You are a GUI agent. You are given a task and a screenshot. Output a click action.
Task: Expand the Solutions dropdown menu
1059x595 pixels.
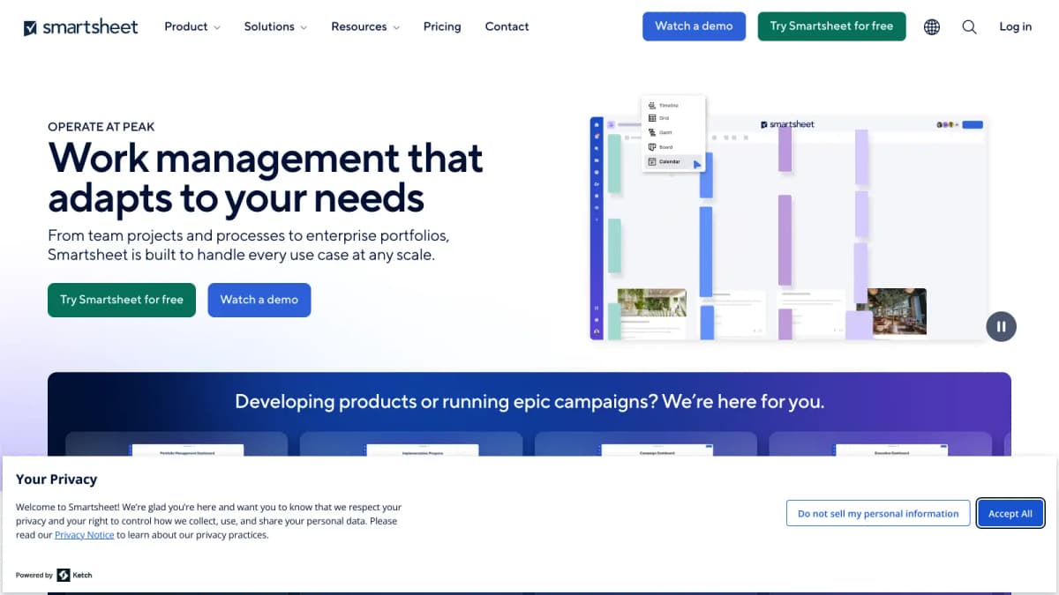pyautogui.click(x=275, y=26)
